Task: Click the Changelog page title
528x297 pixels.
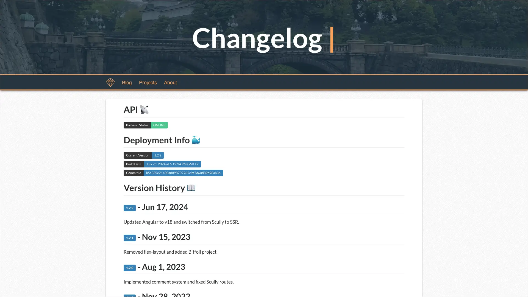Action: click(257, 39)
